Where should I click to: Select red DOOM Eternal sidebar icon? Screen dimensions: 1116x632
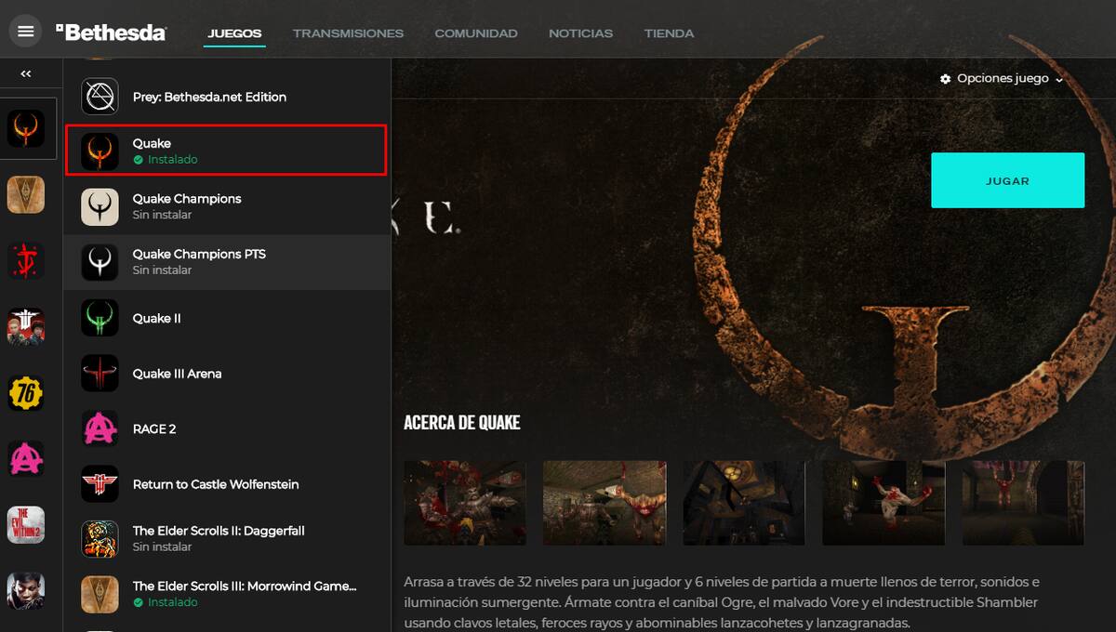click(x=26, y=260)
